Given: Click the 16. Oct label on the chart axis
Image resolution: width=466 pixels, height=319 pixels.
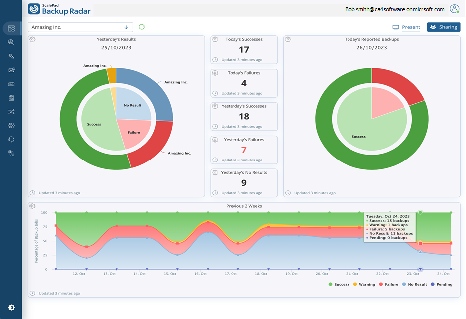Looking at the screenshot, I should [200, 274].
